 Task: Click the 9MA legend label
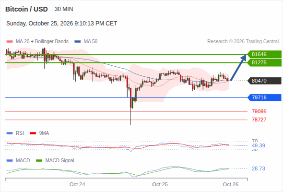[x=44, y=133]
